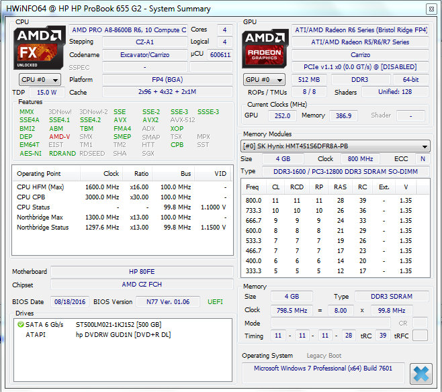442x392 pixels.
Task: Click the SSE4A feature label
Action: [x=30, y=120]
